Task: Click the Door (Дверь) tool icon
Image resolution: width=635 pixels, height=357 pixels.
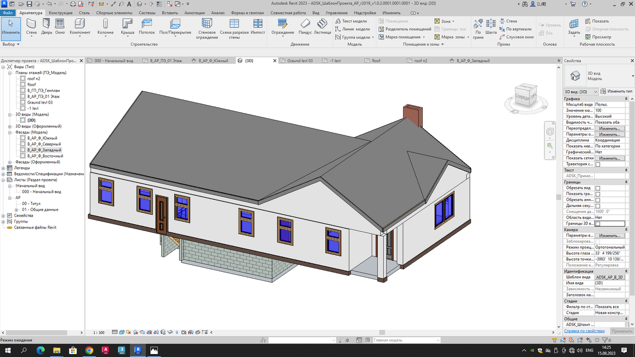Action: [x=46, y=26]
